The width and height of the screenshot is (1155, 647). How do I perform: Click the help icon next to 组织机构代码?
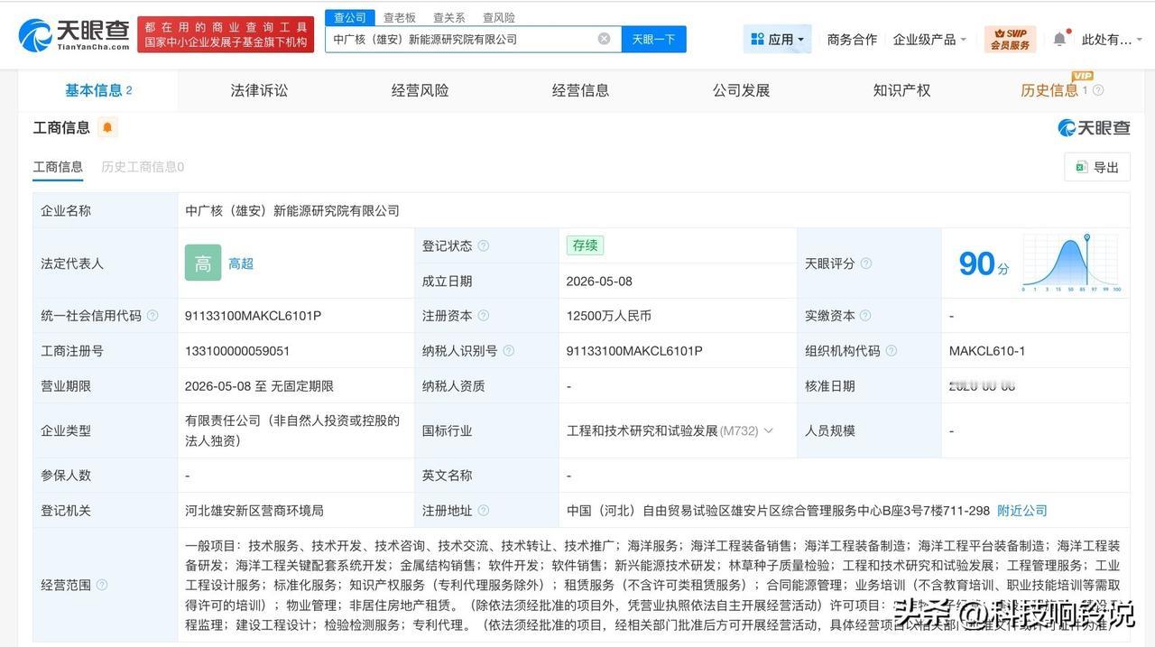pyautogui.click(x=892, y=351)
